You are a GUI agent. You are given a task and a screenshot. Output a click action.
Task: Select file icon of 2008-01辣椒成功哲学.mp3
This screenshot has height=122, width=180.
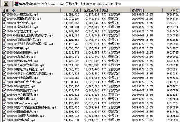pyautogui.click(x=4, y=19)
